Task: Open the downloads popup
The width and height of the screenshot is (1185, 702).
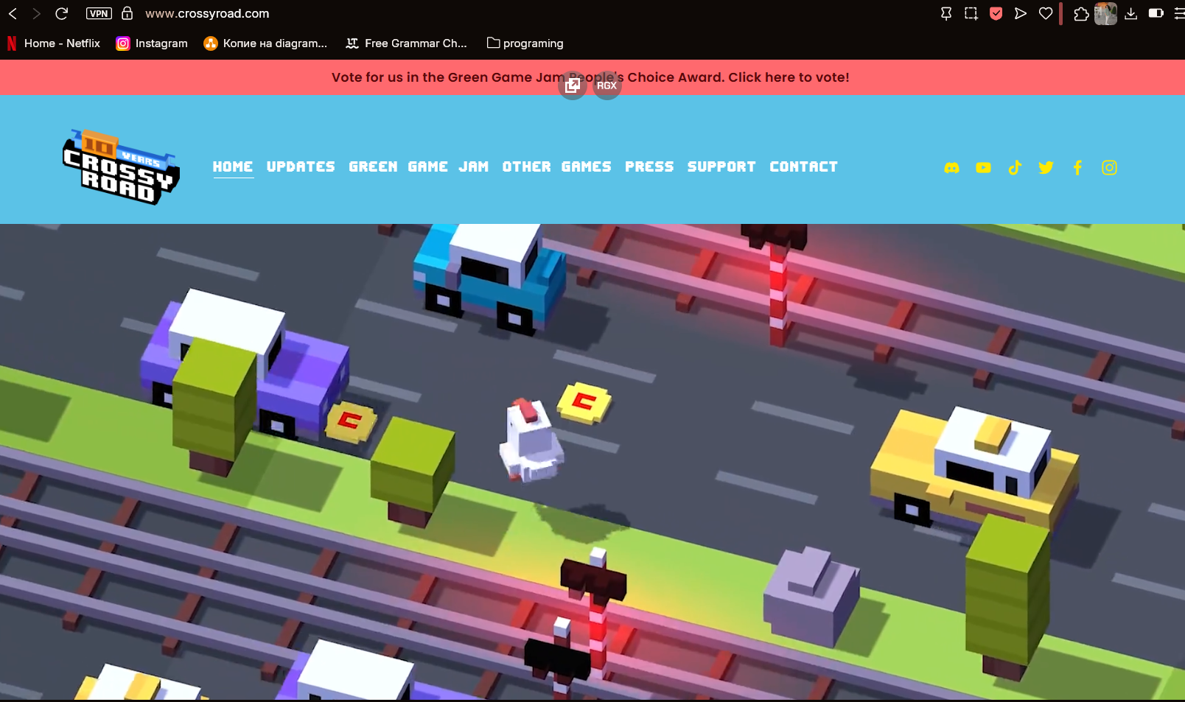Action: click(1130, 13)
